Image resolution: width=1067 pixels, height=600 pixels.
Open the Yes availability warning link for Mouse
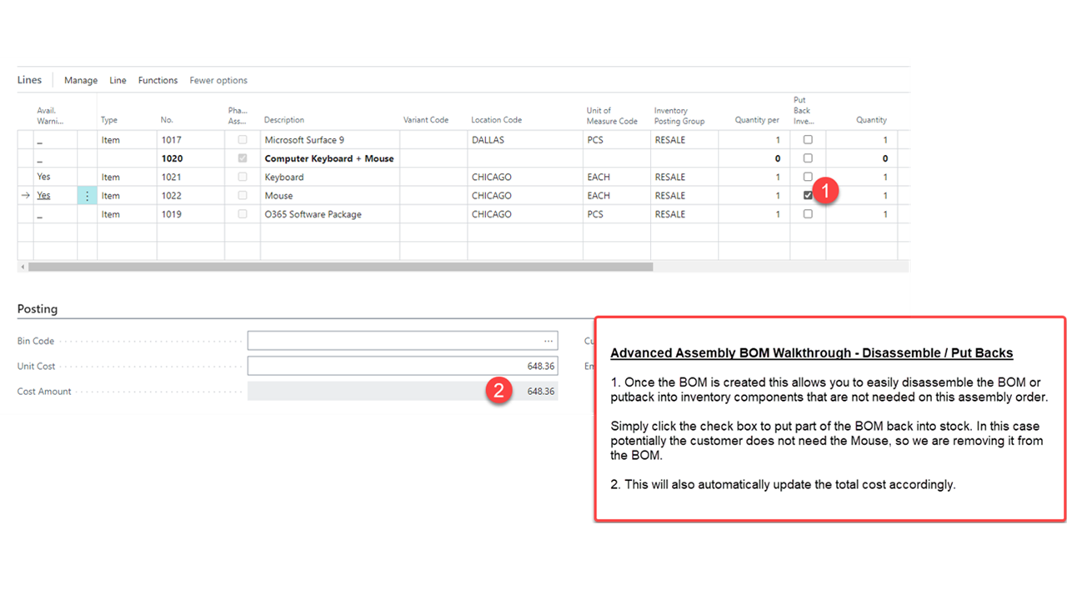coord(43,196)
